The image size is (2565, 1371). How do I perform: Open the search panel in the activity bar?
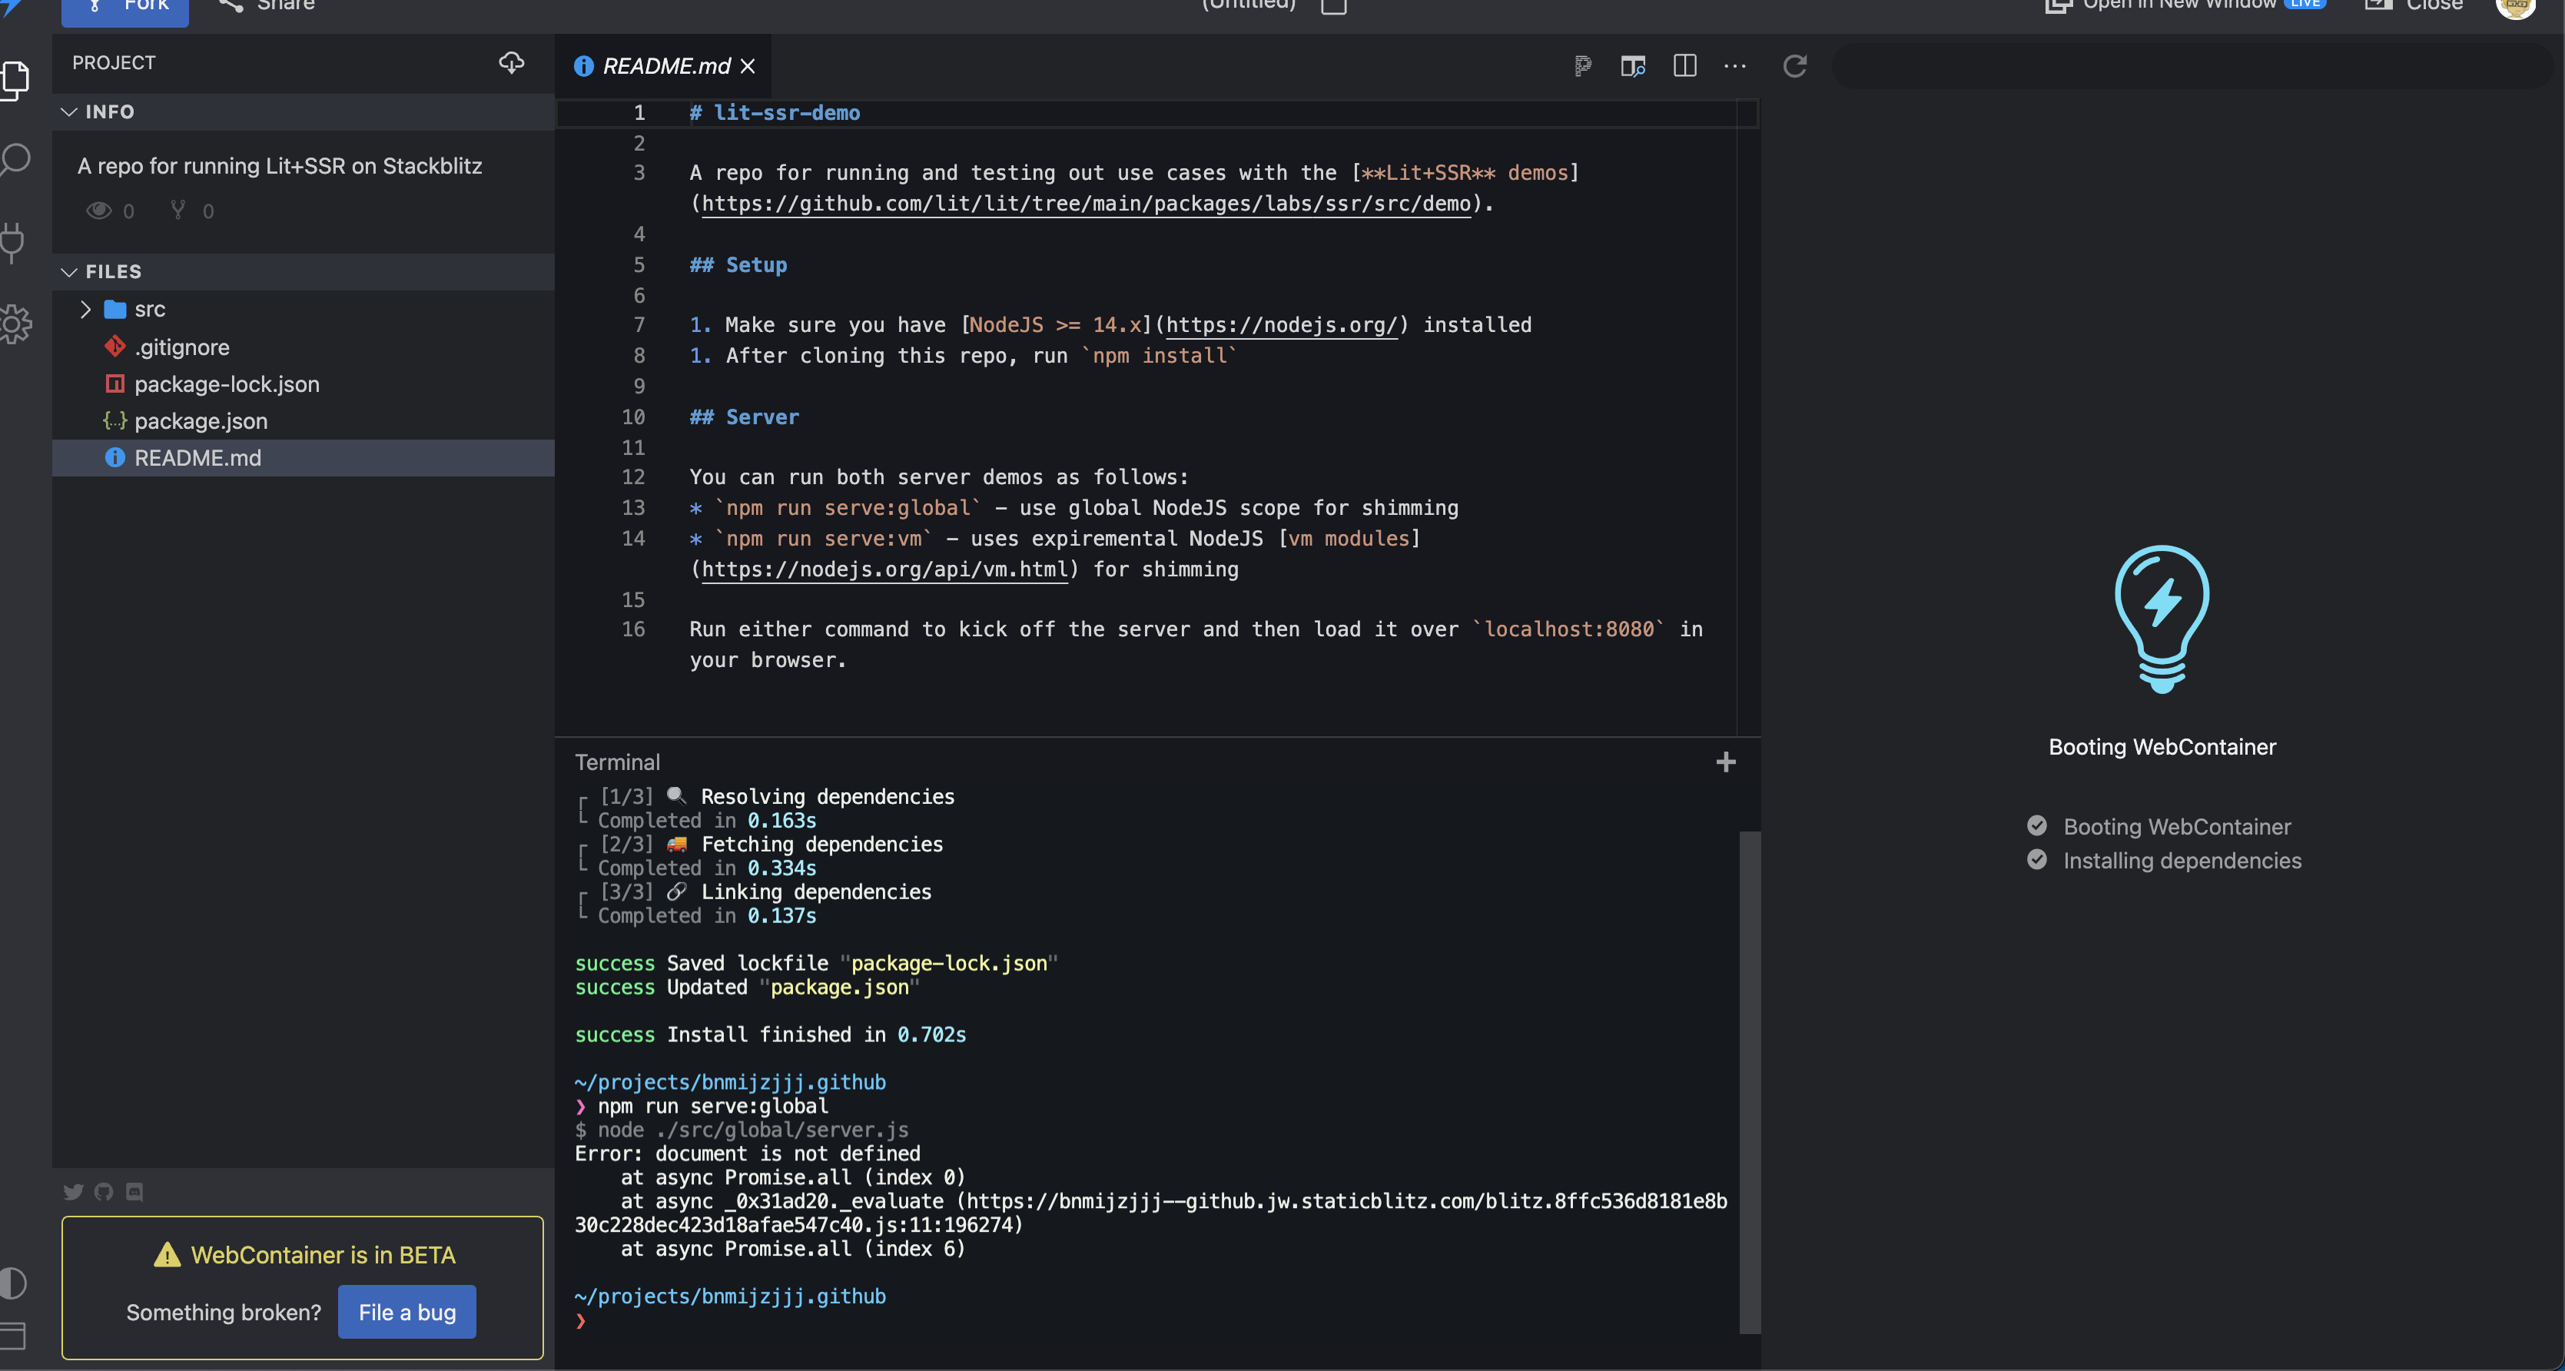[16, 158]
